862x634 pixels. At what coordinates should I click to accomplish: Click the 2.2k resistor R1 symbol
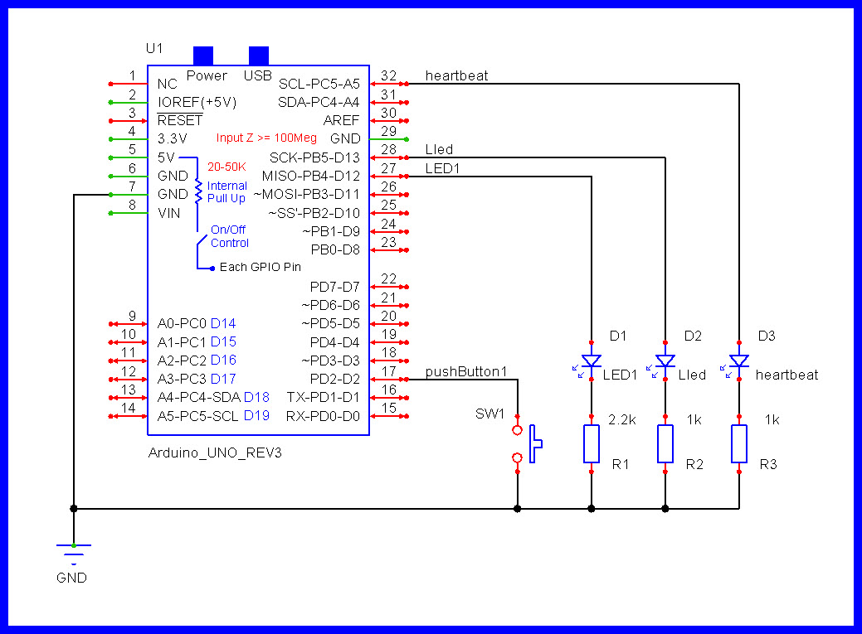591,442
